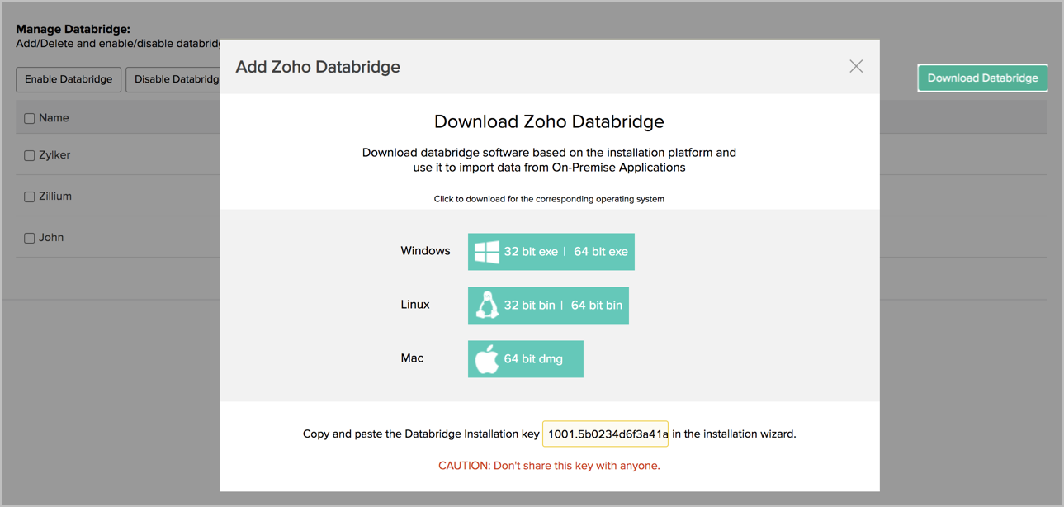1064x507 pixels.
Task: Download Linux 32 bit bin
Action: pyautogui.click(x=529, y=306)
